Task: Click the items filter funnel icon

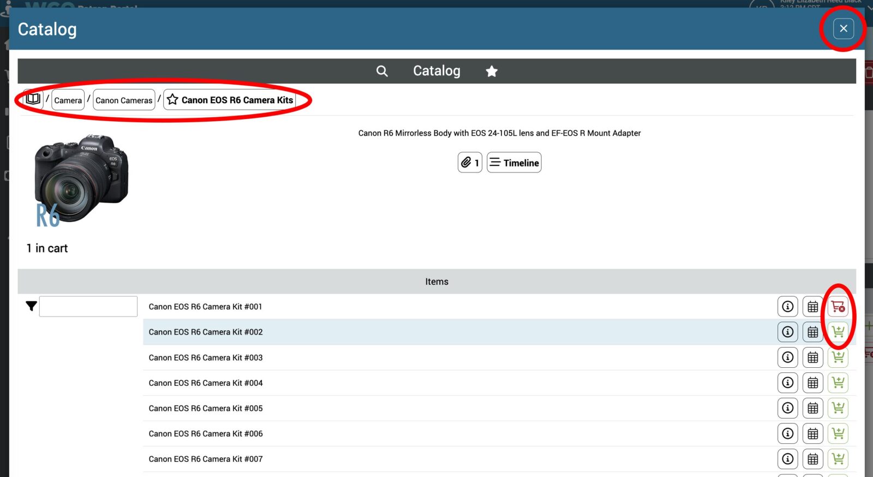Action: coord(31,306)
